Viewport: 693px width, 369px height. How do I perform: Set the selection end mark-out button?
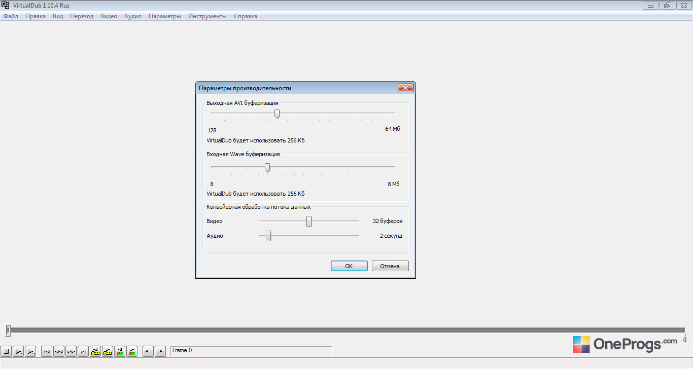[x=160, y=351]
